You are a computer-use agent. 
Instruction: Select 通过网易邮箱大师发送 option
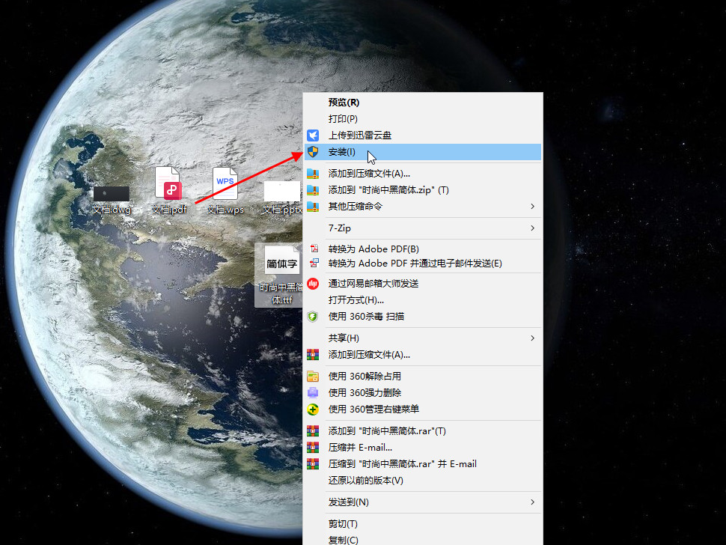373,284
